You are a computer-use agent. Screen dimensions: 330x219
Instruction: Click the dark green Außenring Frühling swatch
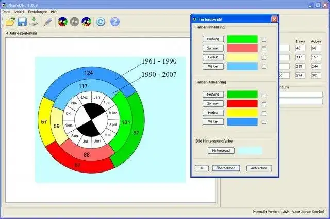point(242,95)
